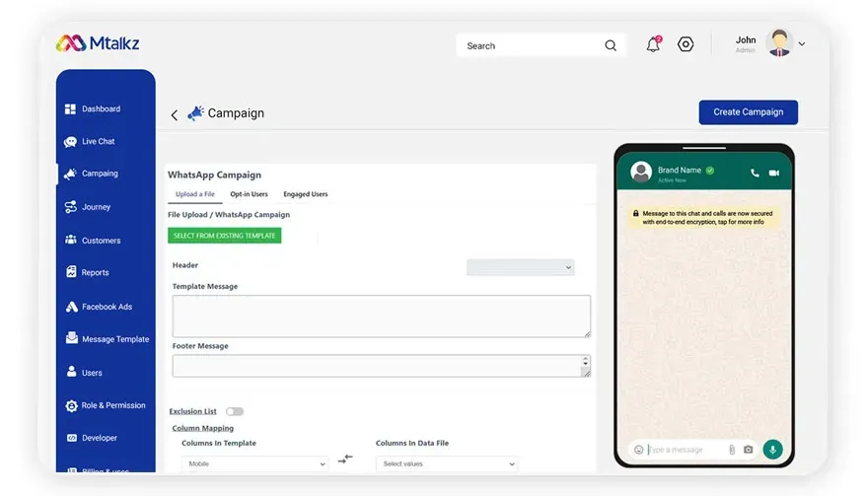867x496 pixels.
Task: Open the Header type dropdown
Action: [520, 267]
